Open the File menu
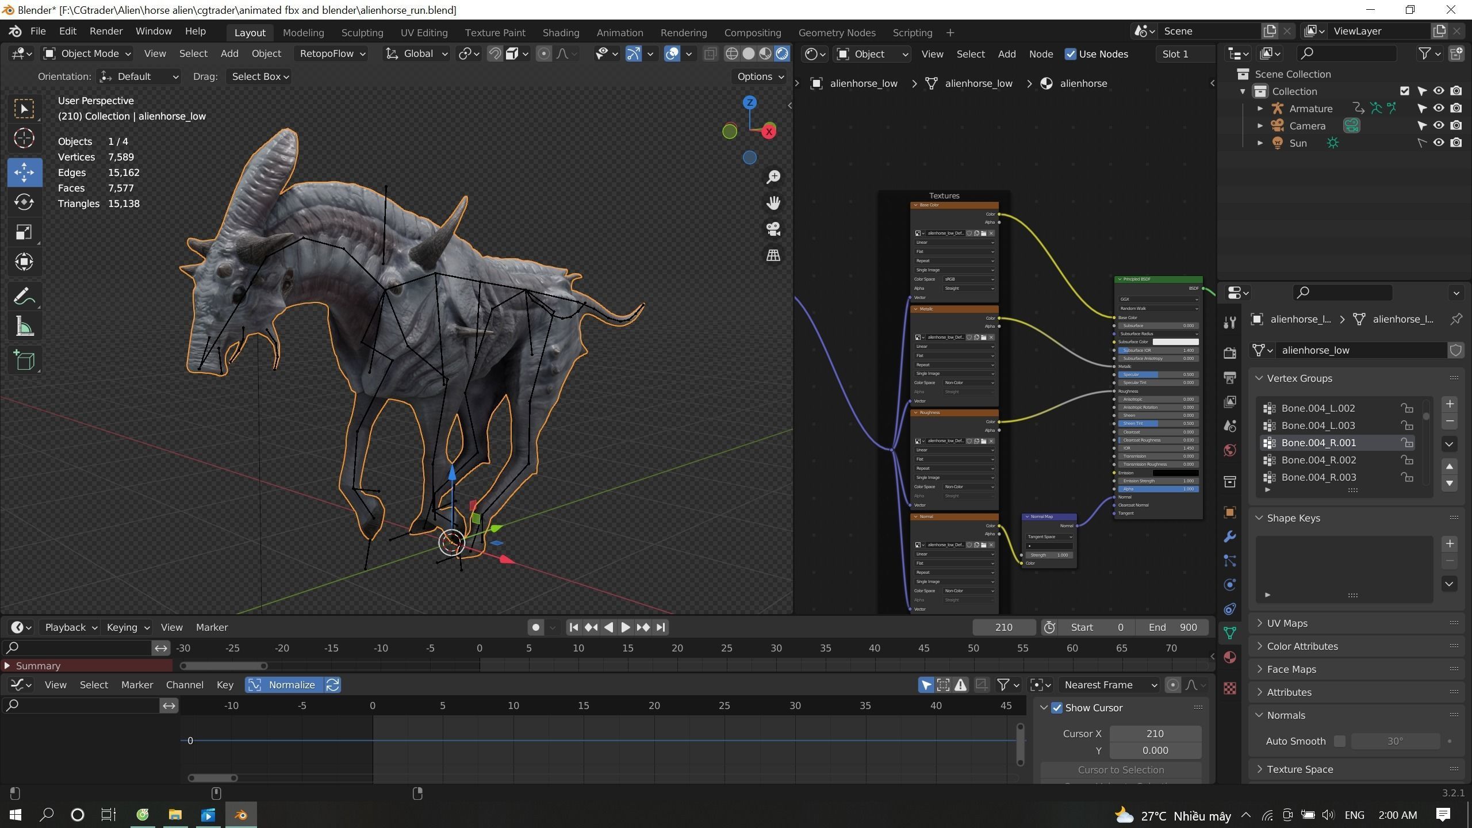Screen dimensions: 1472x828 click(38, 32)
